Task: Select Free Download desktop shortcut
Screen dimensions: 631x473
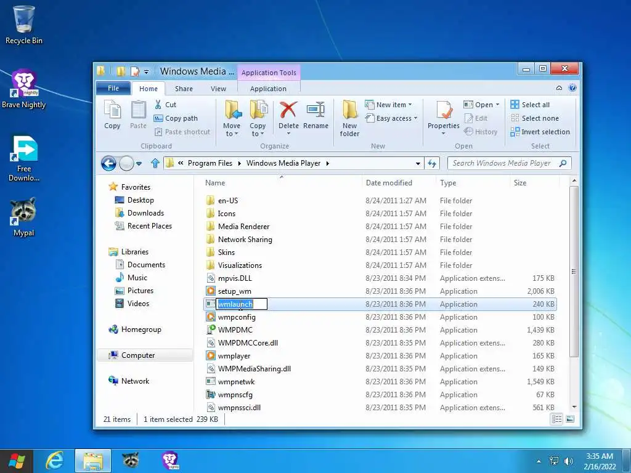Action: [24, 159]
